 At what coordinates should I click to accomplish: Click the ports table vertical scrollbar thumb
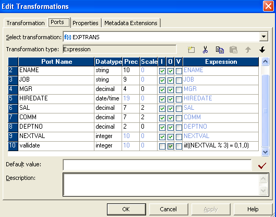click(x=265, y=111)
